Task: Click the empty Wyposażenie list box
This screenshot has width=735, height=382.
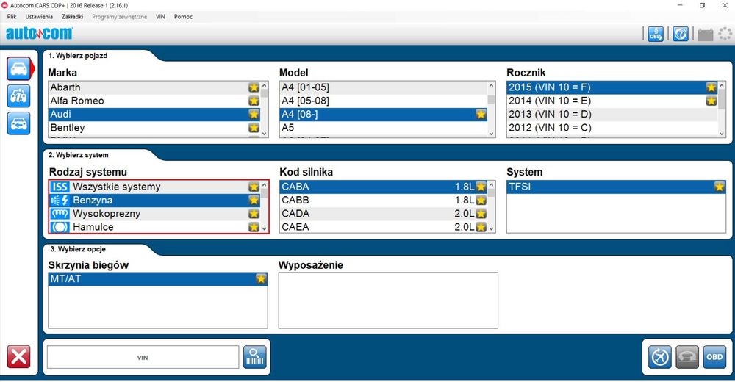Action: (x=388, y=300)
